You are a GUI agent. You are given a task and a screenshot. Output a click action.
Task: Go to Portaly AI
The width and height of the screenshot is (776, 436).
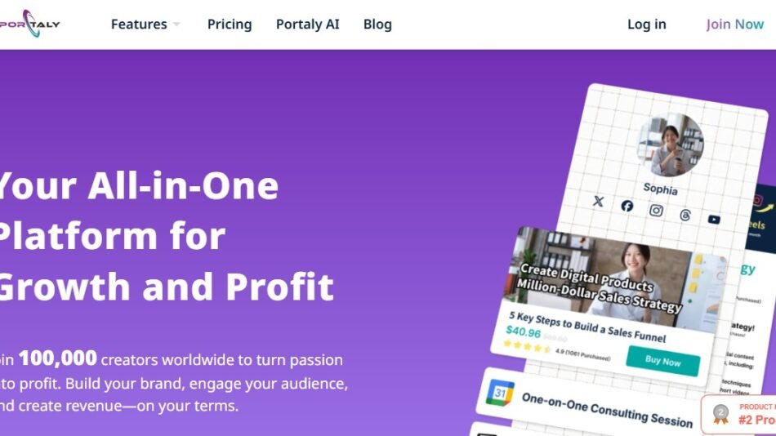307,24
